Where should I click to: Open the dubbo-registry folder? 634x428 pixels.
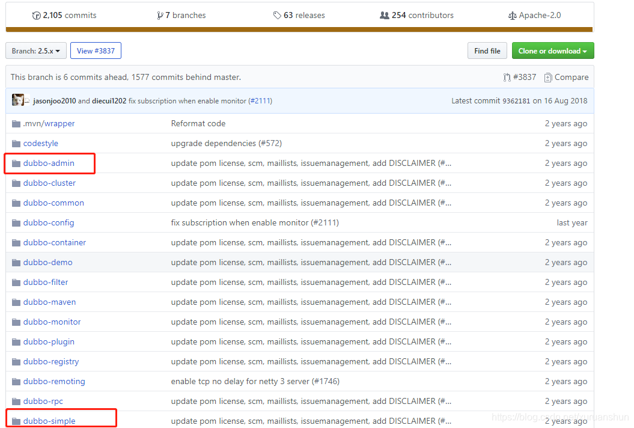[x=51, y=361]
